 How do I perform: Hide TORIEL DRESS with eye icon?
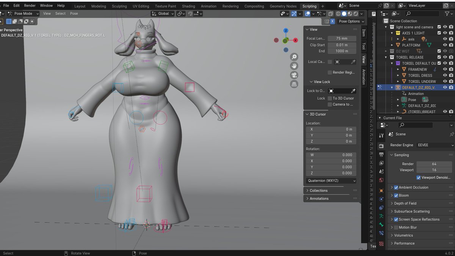[x=445, y=75]
